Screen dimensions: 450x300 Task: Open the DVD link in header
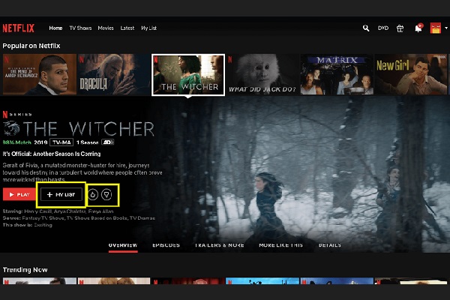pos(383,28)
